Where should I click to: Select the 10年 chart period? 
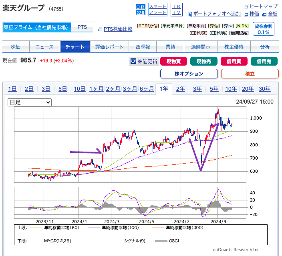pos(231,89)
